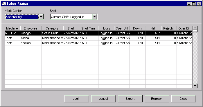Image resolution: width=203 pixels, height=107 pixels.
Task: Click the Down column header
Action: pyautogui.click(x=137, y=28)
